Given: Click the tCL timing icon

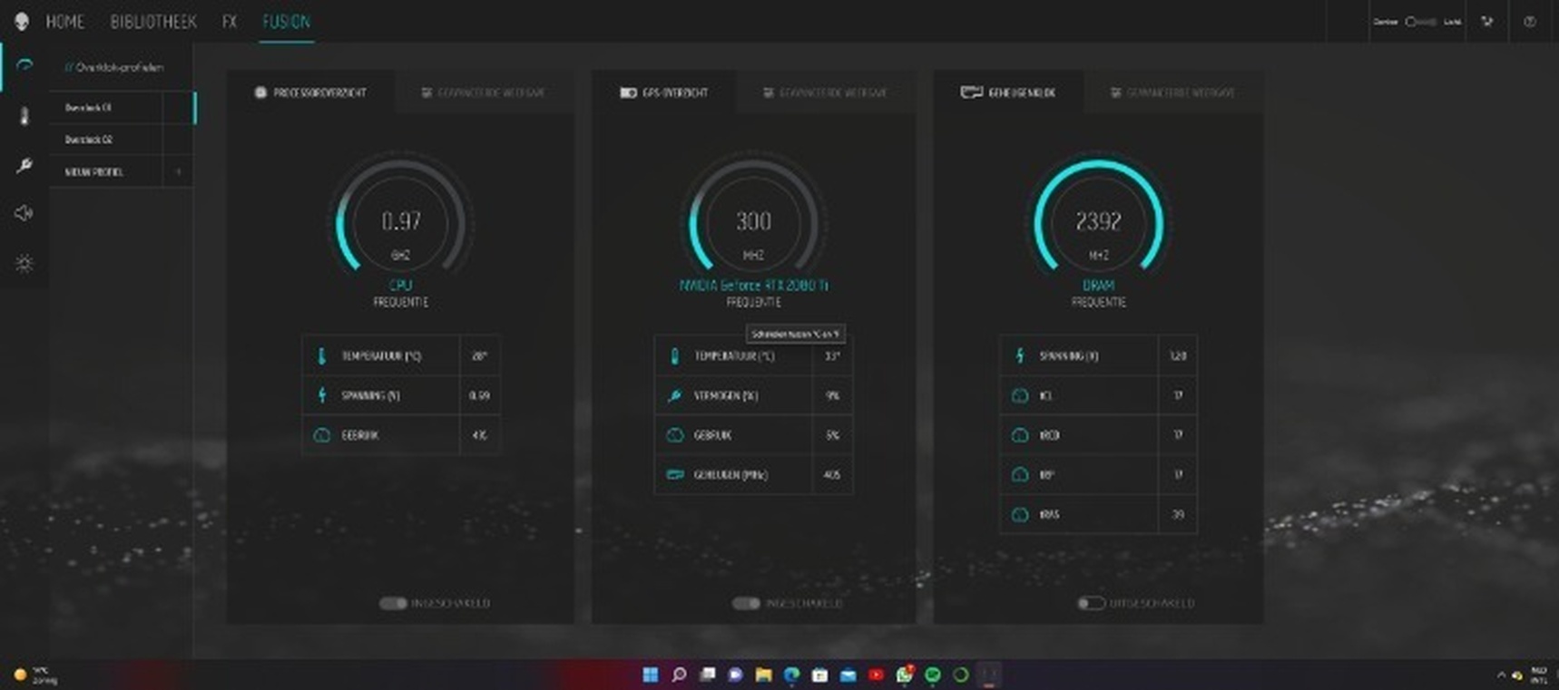Looking at the screenshot, I should click(x=1019, y=395).
